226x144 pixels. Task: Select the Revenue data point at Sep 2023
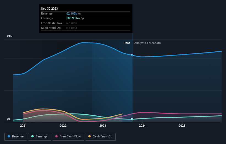coord(132,55)
